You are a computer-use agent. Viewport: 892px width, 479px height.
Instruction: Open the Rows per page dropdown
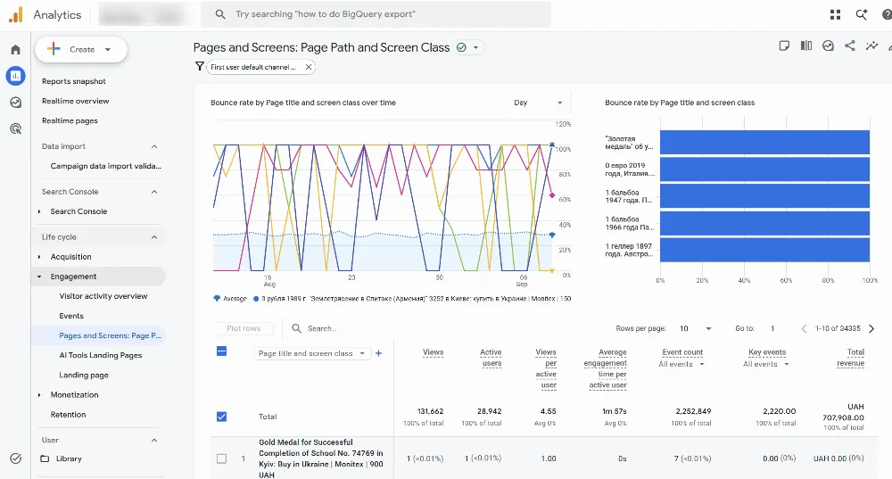coord(695,328)
